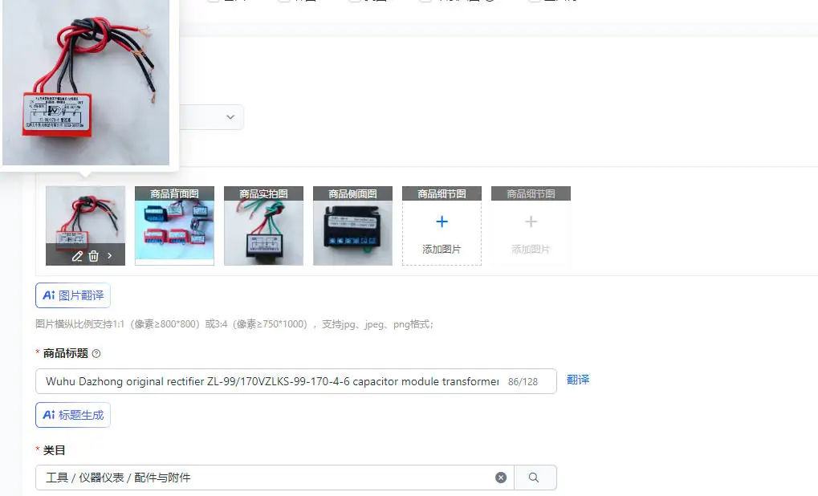Click the enlarged rectifier preview image
The image size is (818, 496).
86,83
